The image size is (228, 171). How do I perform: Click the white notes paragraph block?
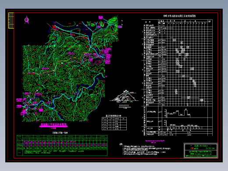pos(145,149)
